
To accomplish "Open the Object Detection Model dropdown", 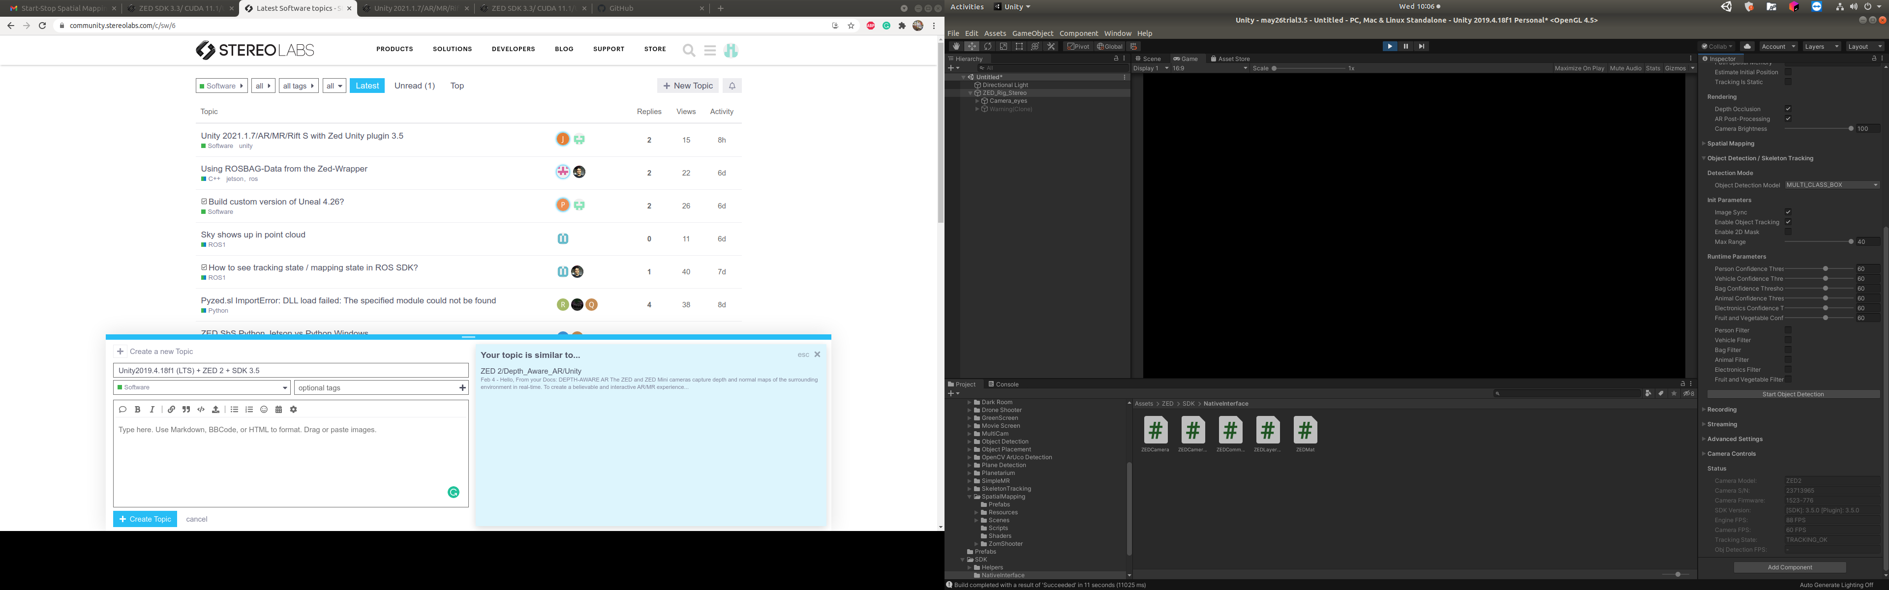I will (x=1832, y=185).
